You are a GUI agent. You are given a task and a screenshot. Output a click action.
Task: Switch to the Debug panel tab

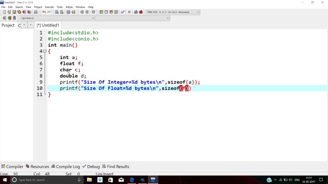click(x=93, y=166)
